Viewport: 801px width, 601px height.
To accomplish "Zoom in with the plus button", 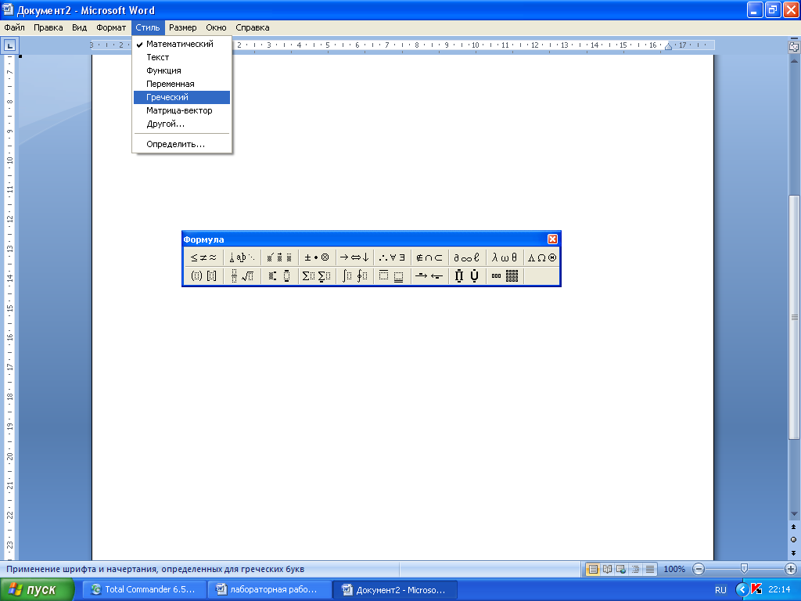I will [x=790, y=569].
